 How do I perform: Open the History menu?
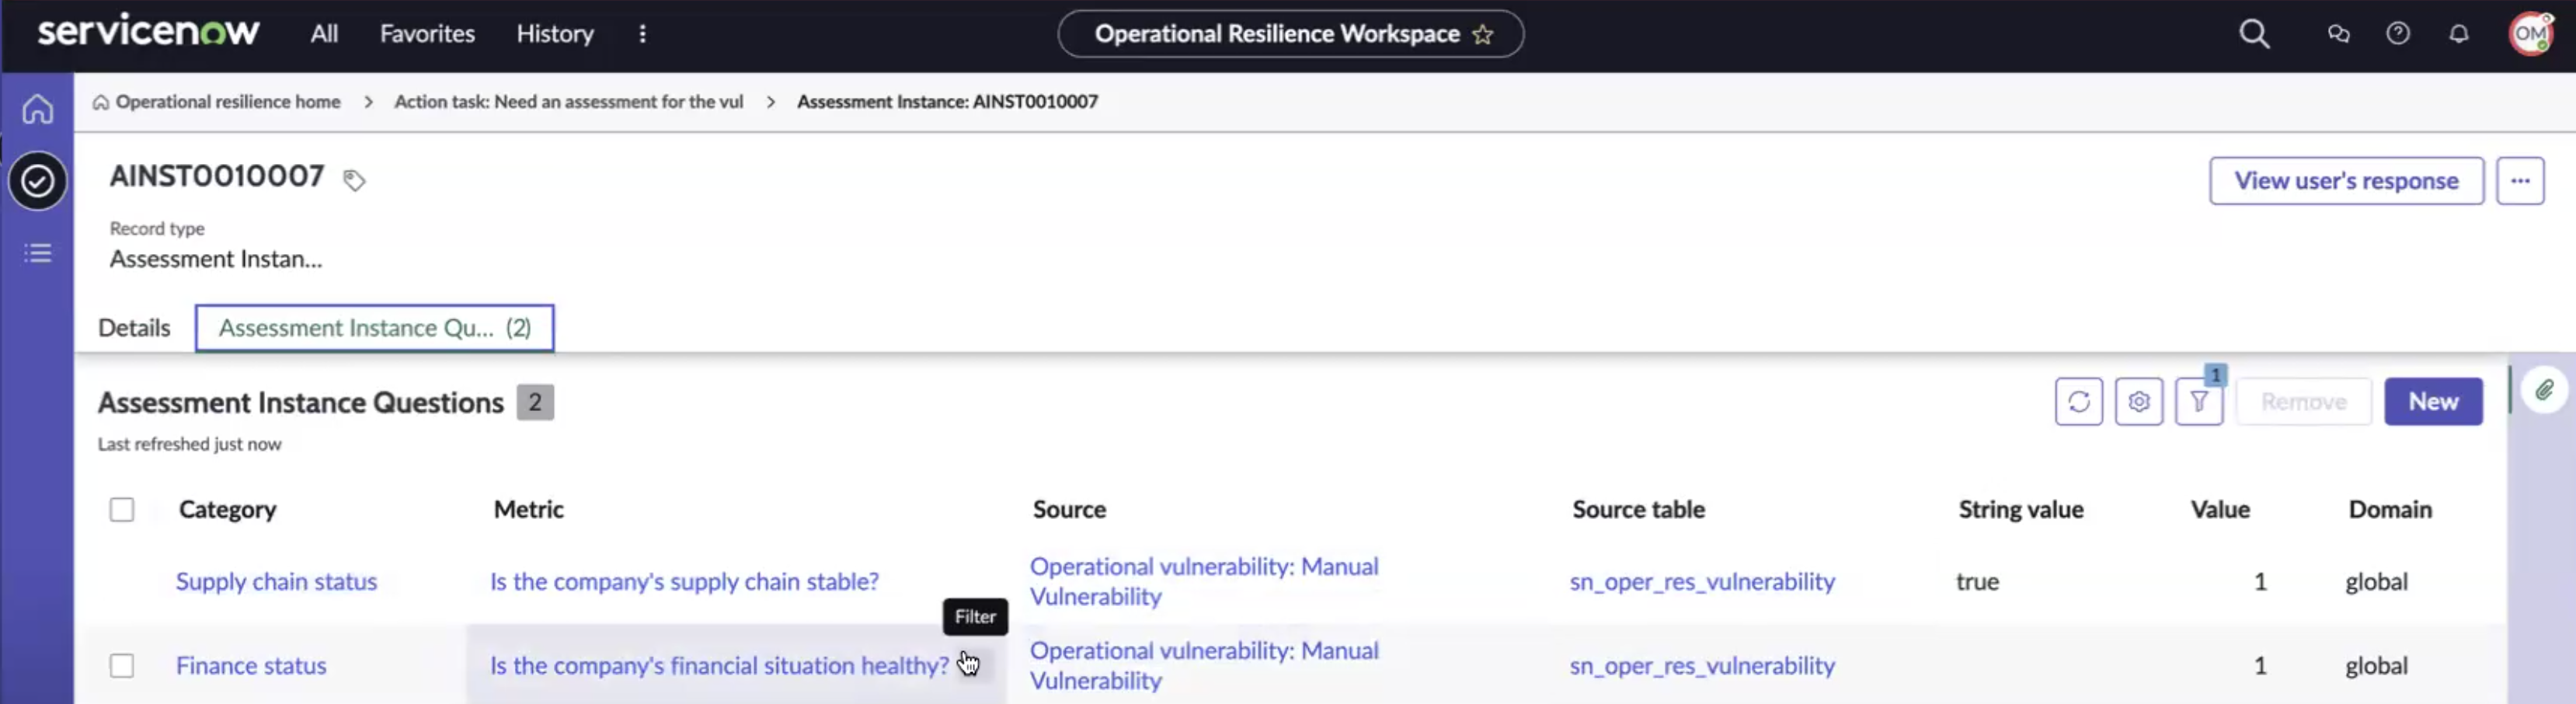(x=555, y=34)
